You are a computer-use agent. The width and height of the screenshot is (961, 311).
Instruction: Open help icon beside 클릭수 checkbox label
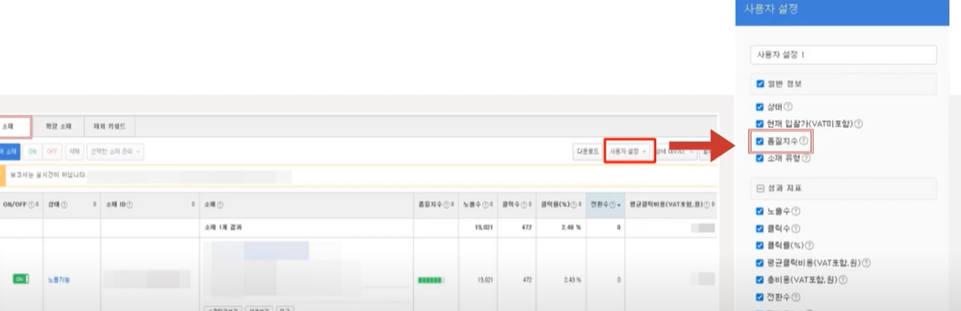(x=795, y=228)
